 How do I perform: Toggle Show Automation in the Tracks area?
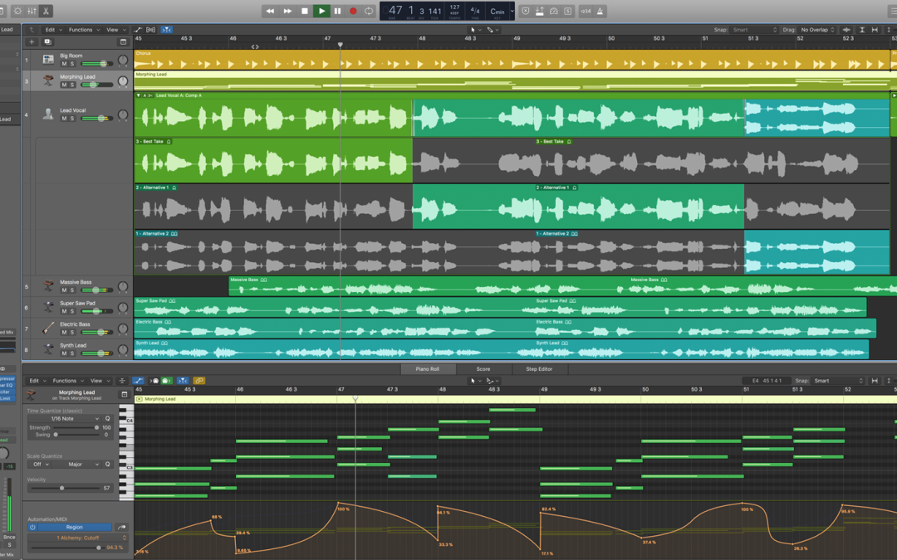(x=138, y=30)
